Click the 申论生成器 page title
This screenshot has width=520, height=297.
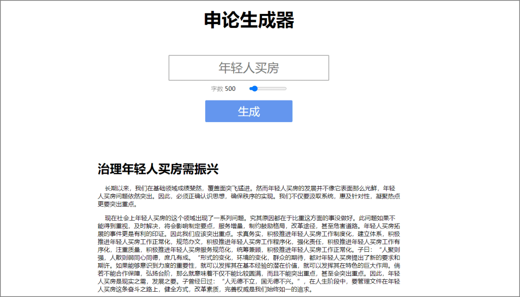click(249, 20)
